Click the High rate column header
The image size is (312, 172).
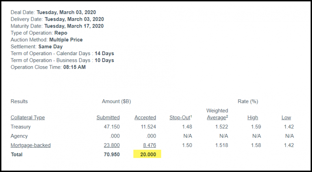[253, 118]
